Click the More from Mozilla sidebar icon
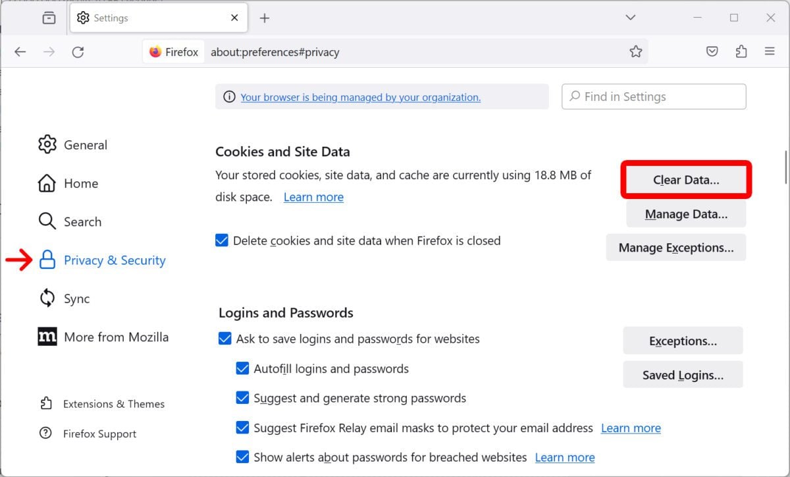Screen dimensions: 790x477 pos(47,337)
